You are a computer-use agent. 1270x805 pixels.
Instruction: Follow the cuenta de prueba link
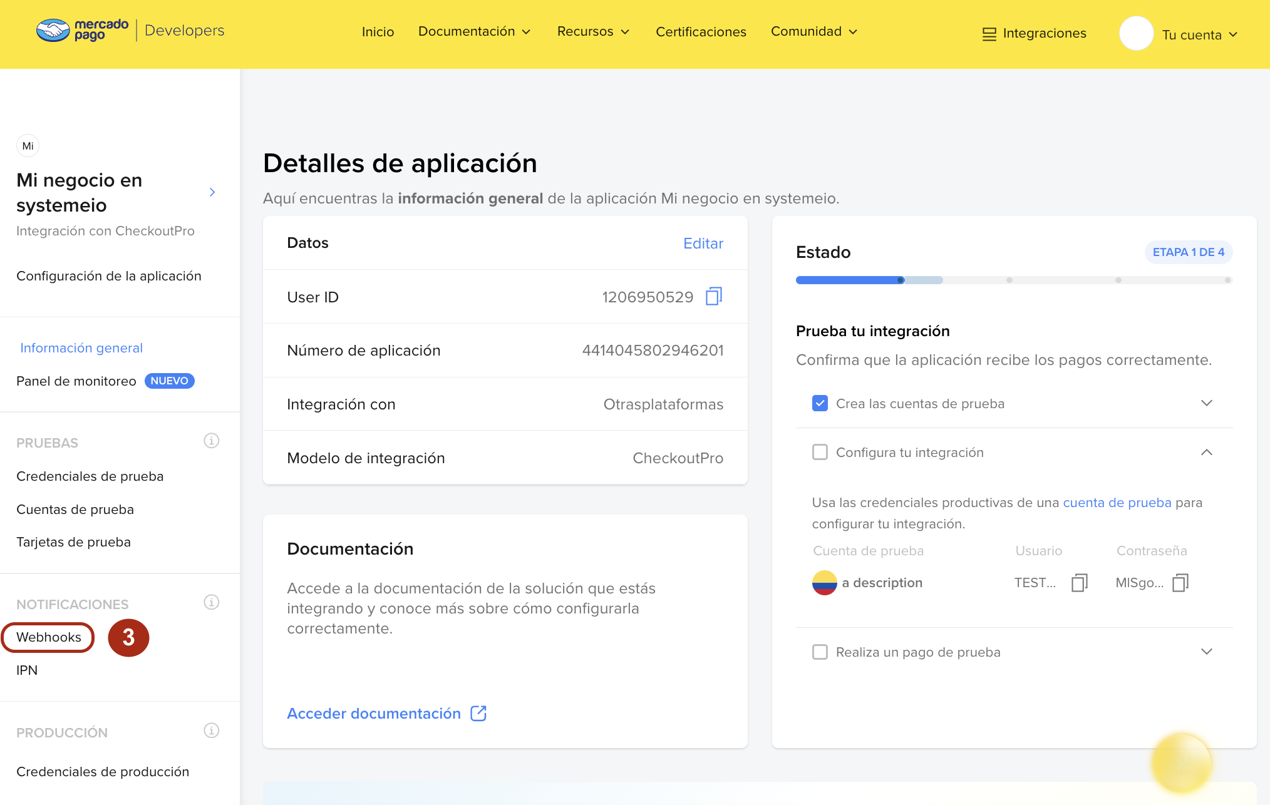1117,503
